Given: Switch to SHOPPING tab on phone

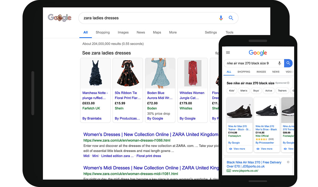Looking at the screenshot, I should 244,72.
